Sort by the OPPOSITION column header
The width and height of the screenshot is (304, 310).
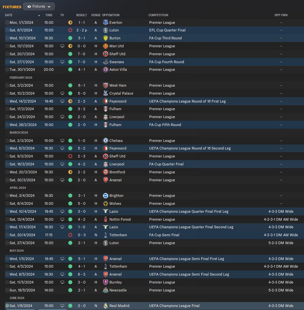click(x=111, y=15)
